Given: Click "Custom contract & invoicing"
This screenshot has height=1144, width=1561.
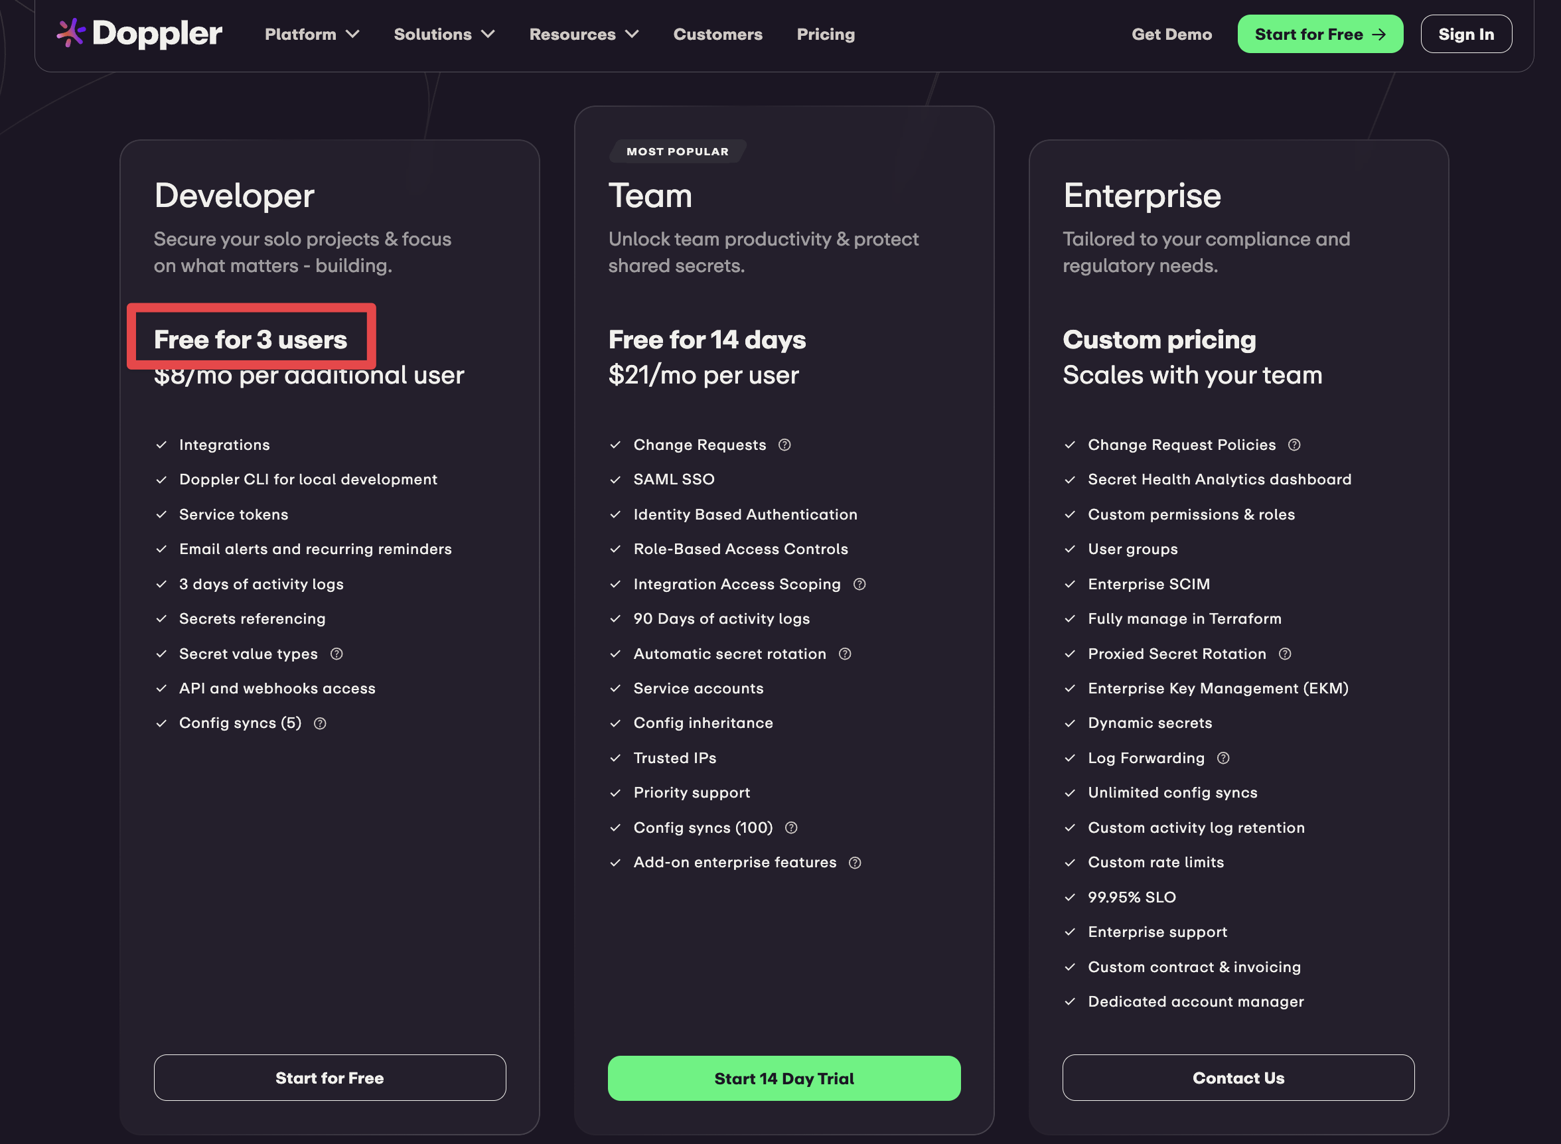Looking at the screenshot, I should click(1194, 967).
